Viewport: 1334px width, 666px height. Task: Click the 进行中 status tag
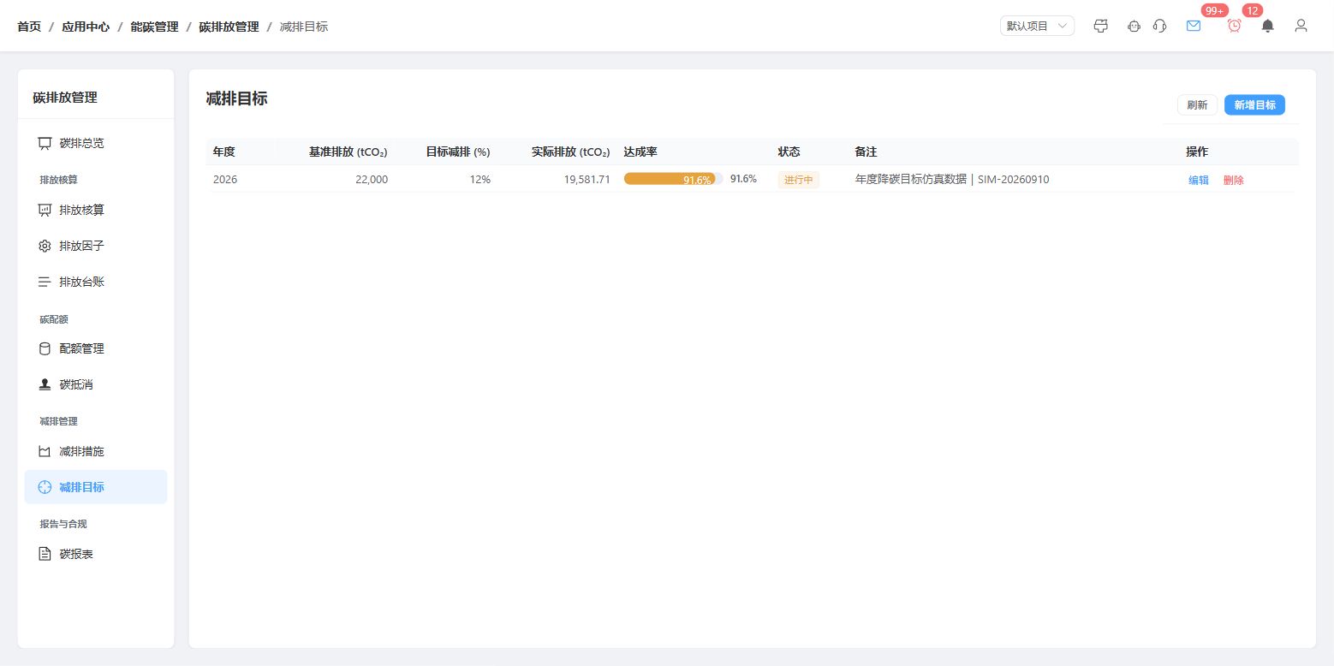click(x=799, y=180)
